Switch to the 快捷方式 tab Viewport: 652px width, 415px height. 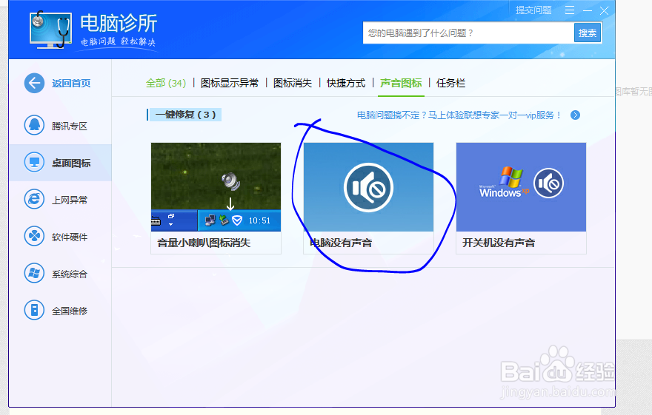click(x=346, y=83)
